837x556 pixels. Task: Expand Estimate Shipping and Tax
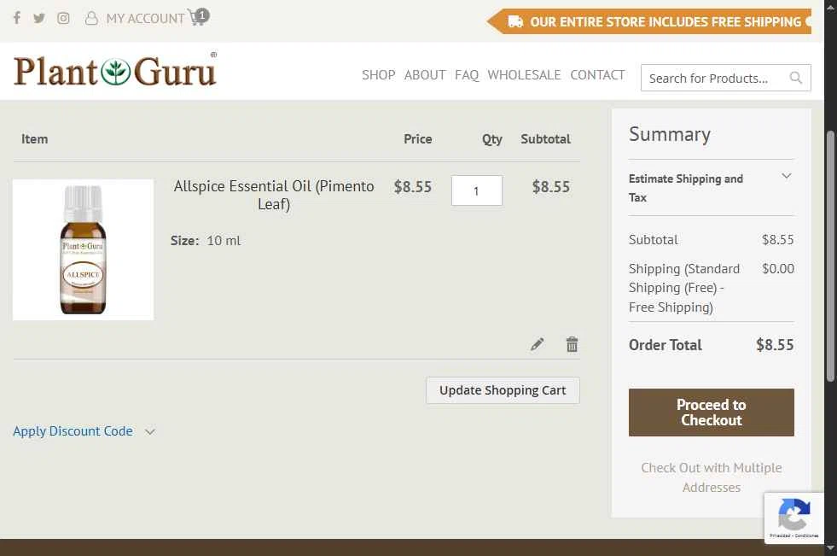pos(711,188)
